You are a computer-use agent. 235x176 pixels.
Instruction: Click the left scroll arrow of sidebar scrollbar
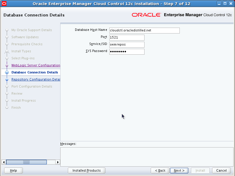4,162
